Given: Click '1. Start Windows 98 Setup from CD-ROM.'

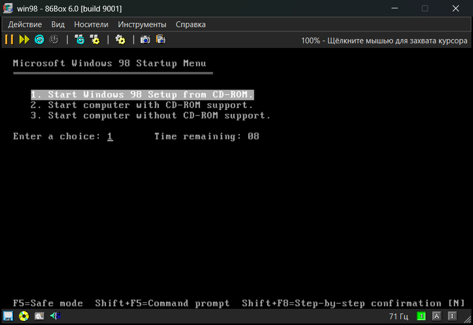Looking at the screenshot, I should pos(143,94).
